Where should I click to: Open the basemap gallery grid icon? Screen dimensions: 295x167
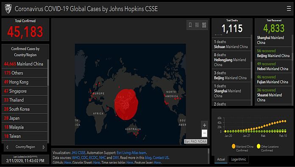[204, 25]
